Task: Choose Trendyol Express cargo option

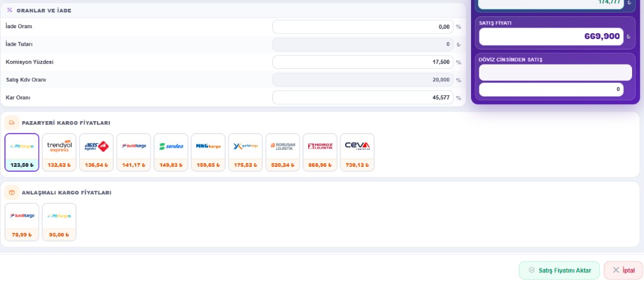Action: click(x=59, y=152)
